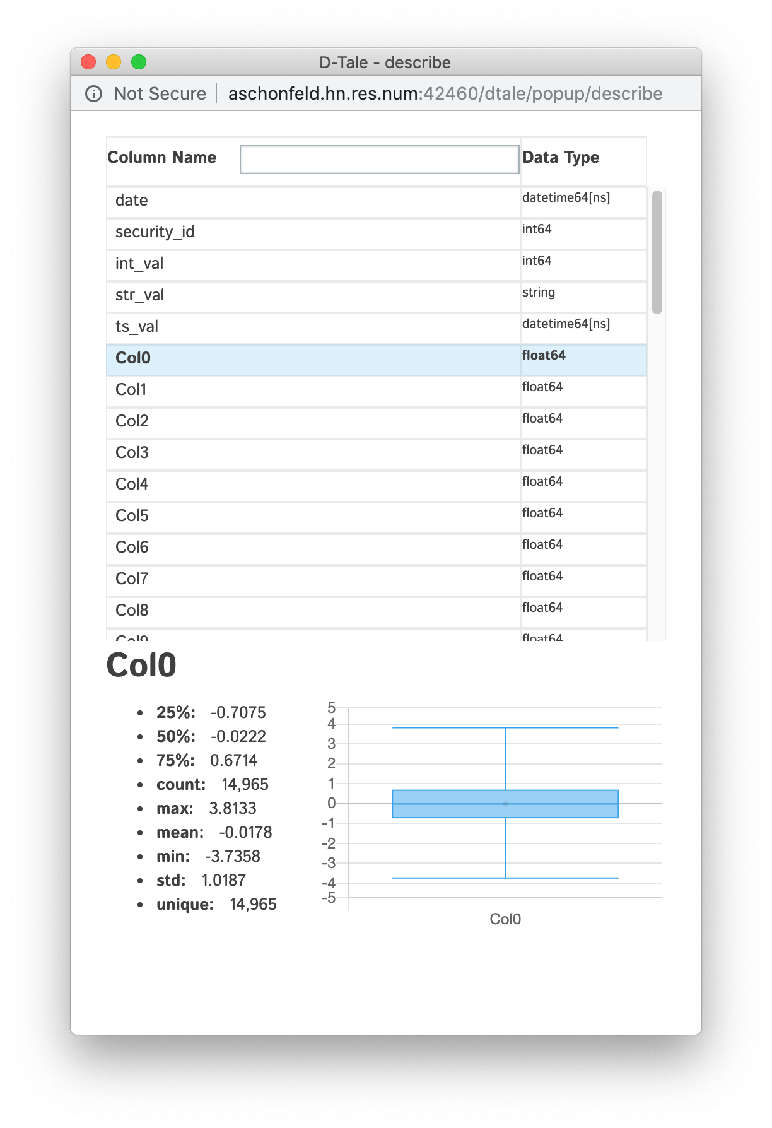Click the blue box in the boxplot
This screenshot has height=1128, width=772.
point(505,804)
